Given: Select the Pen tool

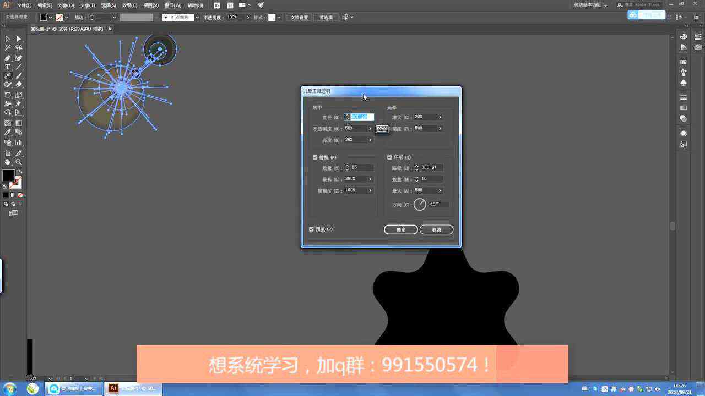Looking at the screenshot, I should coord(8,58).
